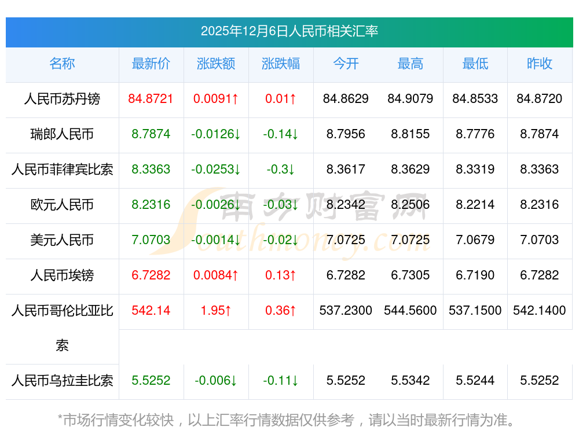
Task: Select the 人民币菲律宾比索 row name
Action: [62, 170]
